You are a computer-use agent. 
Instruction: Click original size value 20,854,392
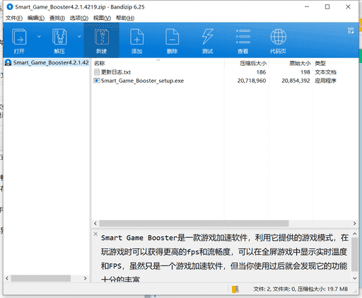[296, 81]
